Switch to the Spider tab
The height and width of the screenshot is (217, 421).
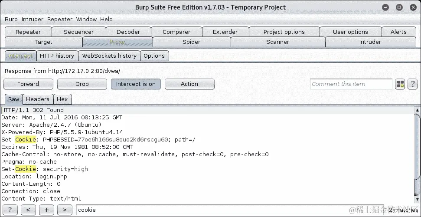coord(192,42)
